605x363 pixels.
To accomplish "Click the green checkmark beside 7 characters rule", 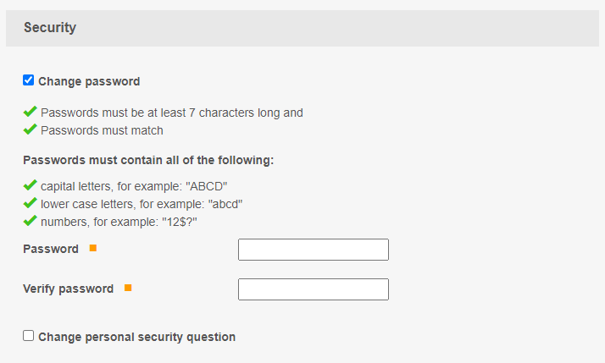I will tap(30, 112).
